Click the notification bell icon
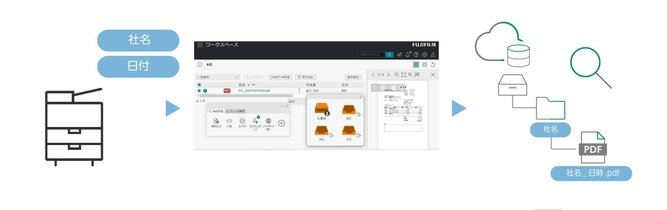This screenshot has width=667, height=210. pyautogui.click(x=408, y=55)
